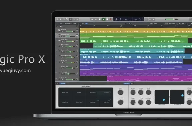The image size is (192, 126).
Task: Open the Library panel icon
Action: tap(57, 19)
